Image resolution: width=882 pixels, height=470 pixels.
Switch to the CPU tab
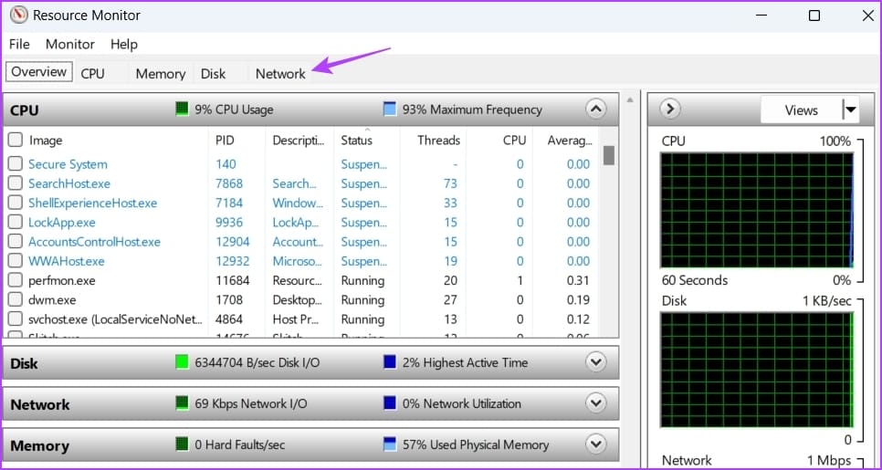tap(92, 74)
